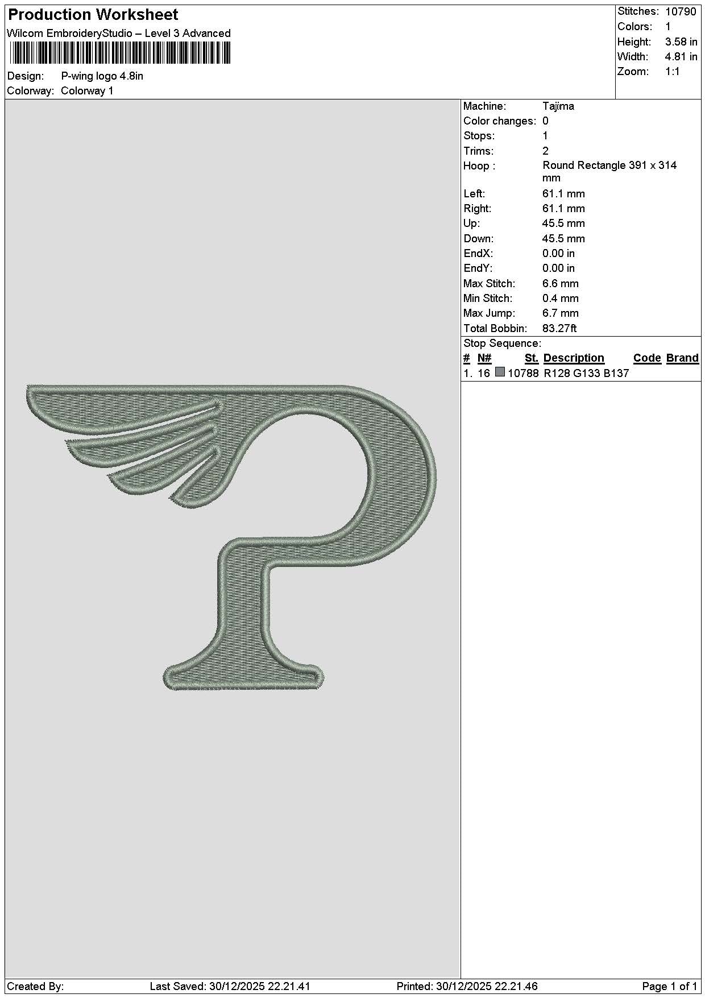The height and width of the screenshot is (998, 705).
Task: Click the Max Stitch value 6.6 mm
Action: (561, 284)
